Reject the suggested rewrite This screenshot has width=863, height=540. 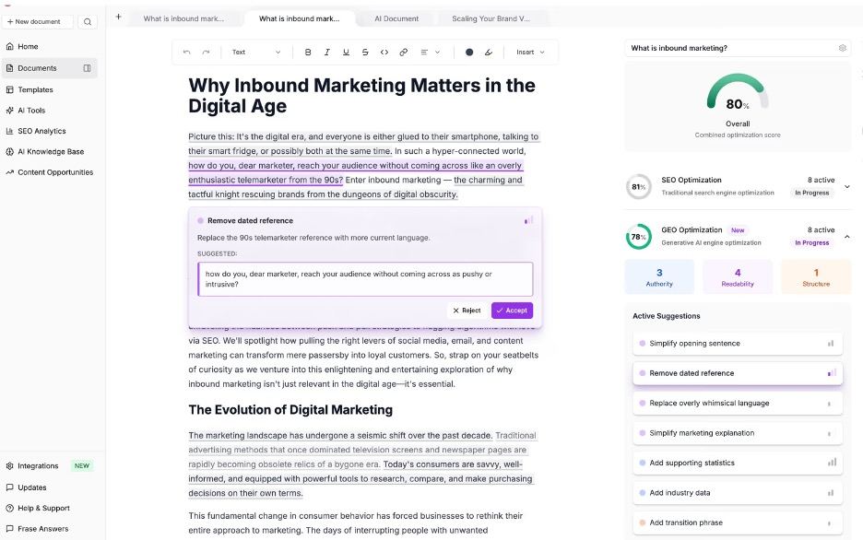point(467,311)
